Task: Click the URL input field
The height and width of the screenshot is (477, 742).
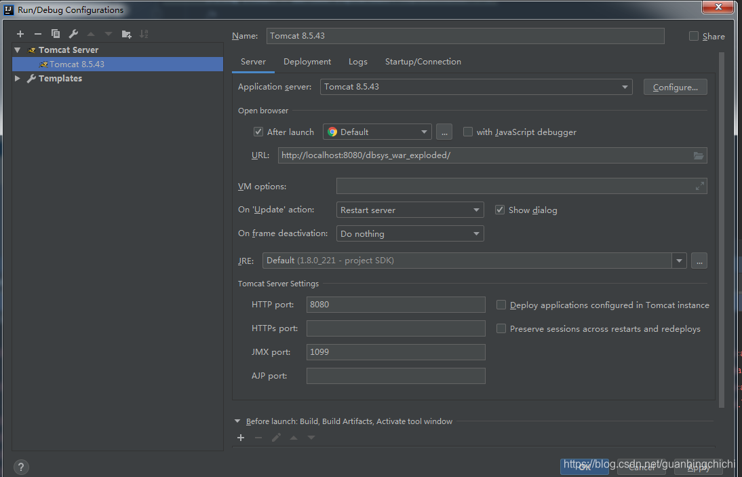Action: point(492,155)
